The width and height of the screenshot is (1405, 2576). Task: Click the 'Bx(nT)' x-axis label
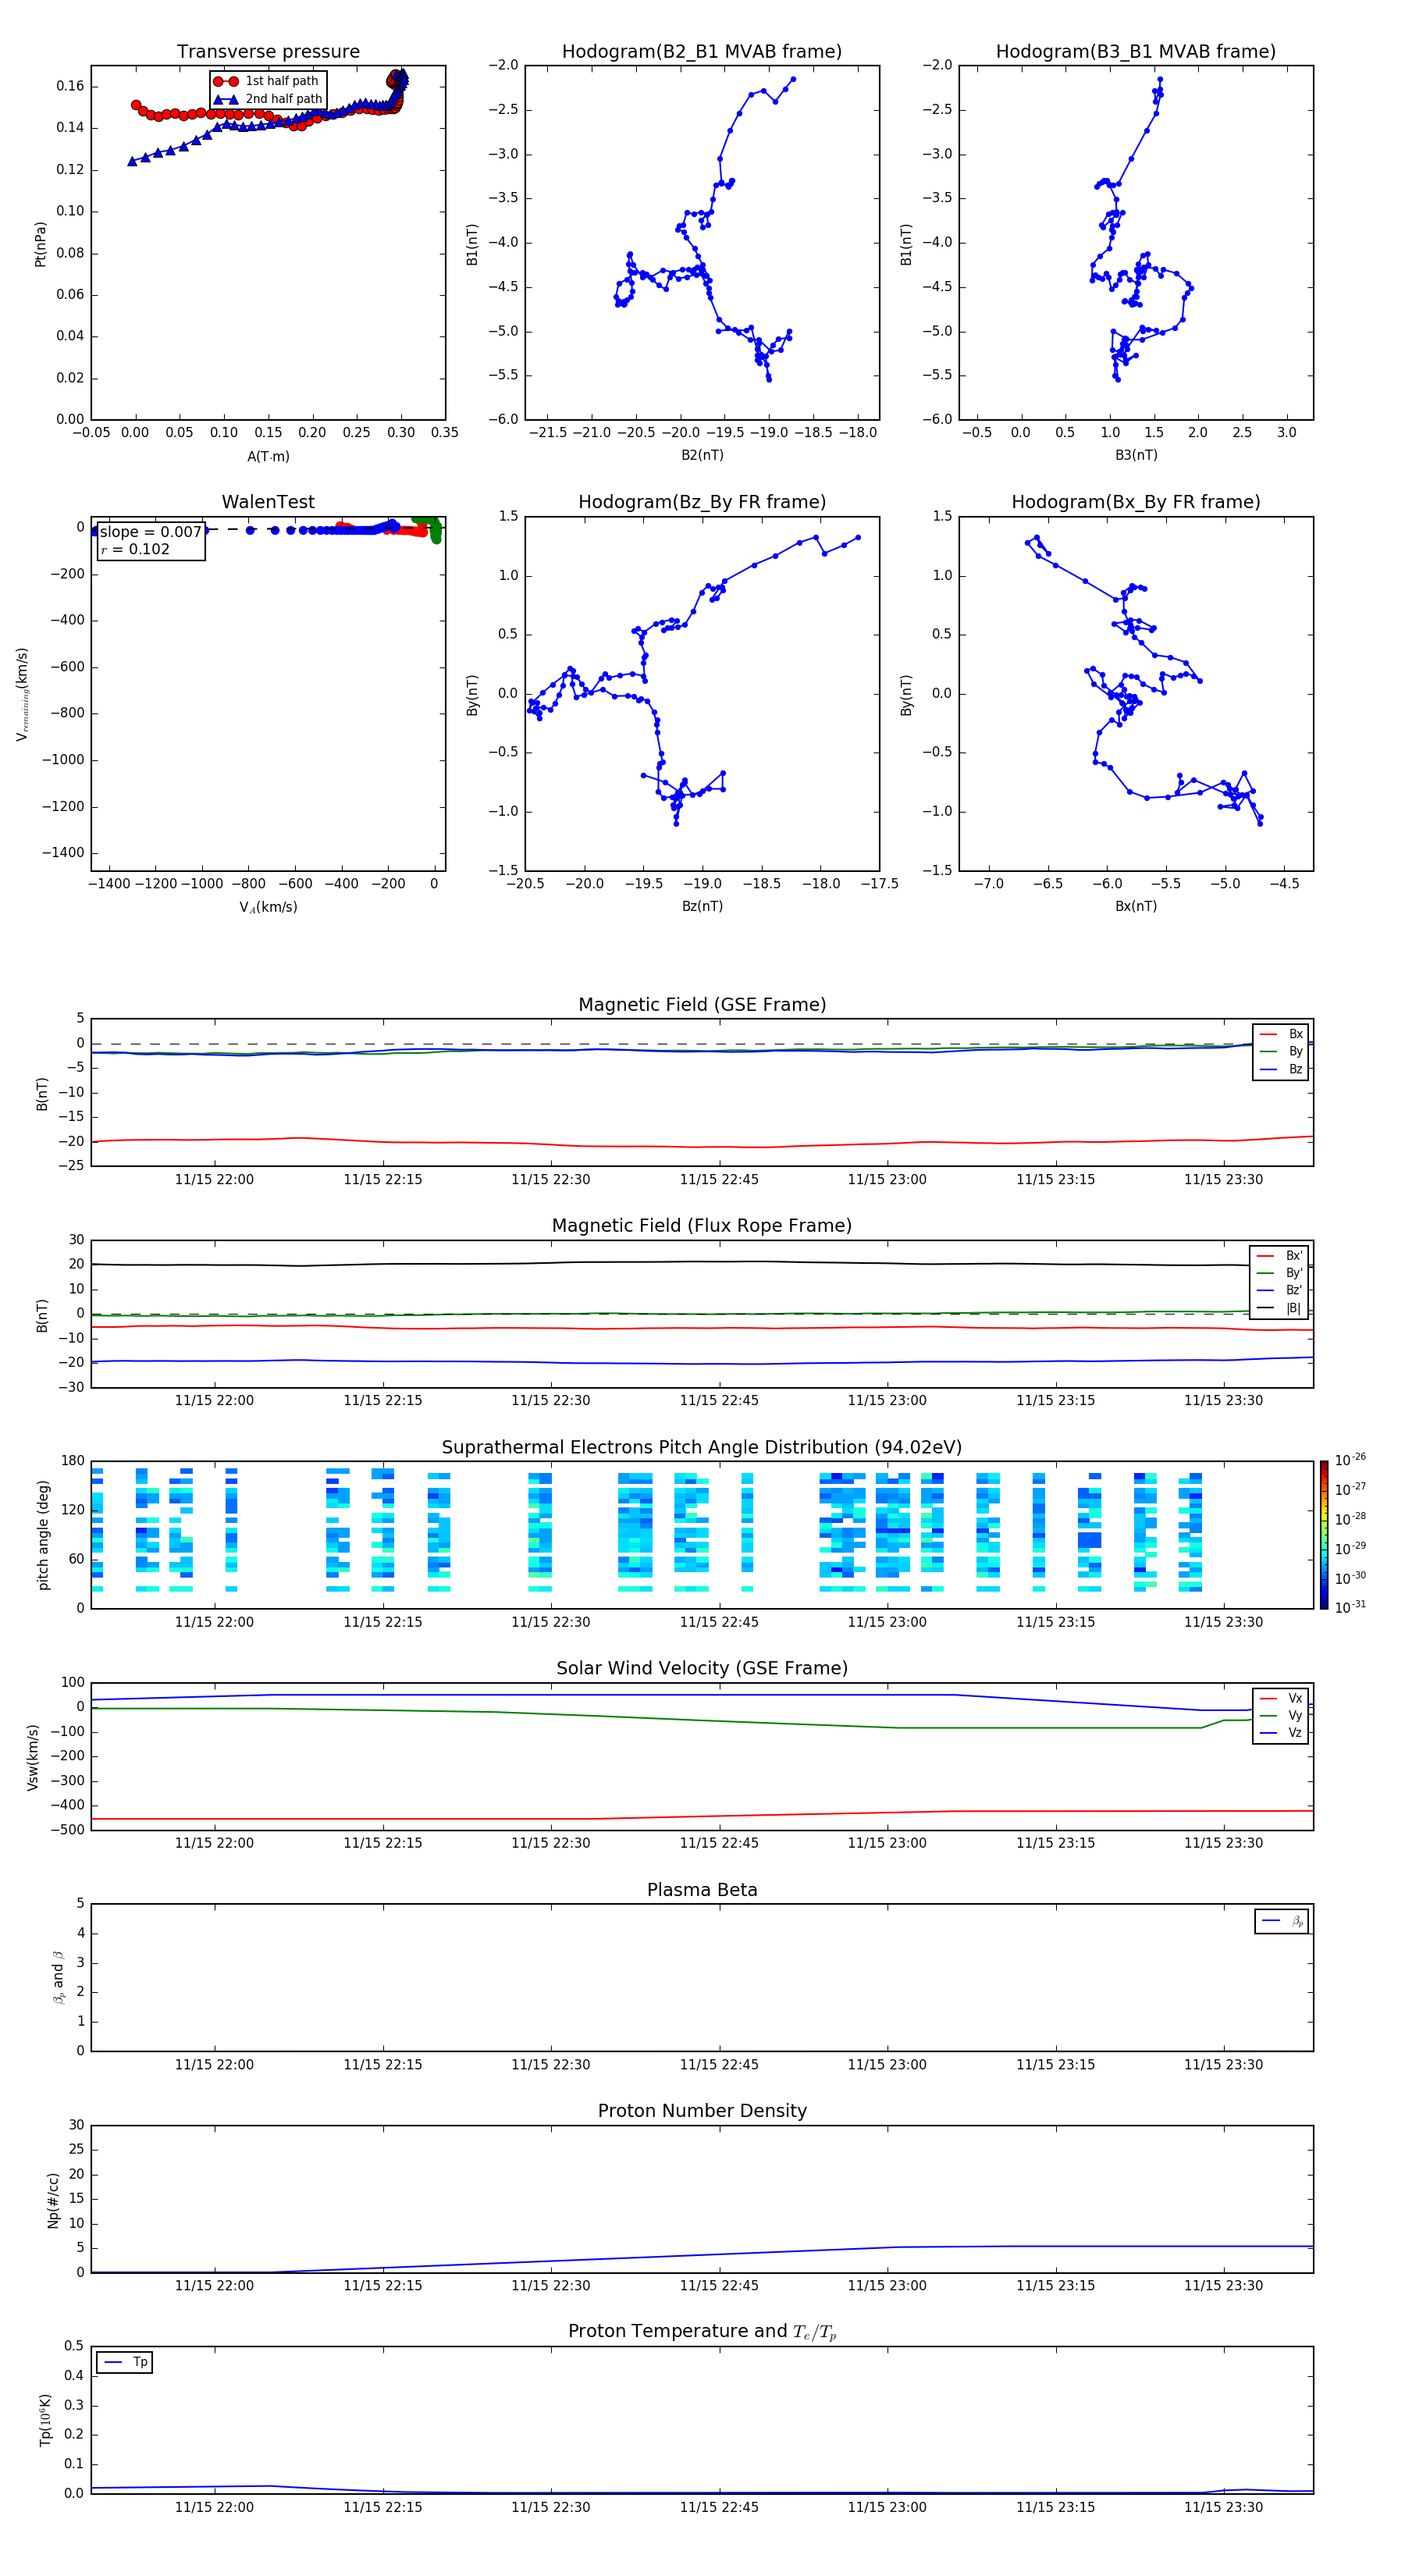tap(1136, 906)
